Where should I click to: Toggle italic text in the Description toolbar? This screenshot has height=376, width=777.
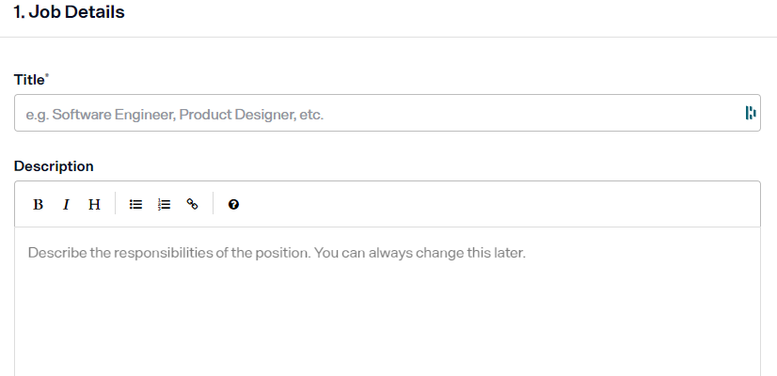pyautogui.click(x=66, y=204)
